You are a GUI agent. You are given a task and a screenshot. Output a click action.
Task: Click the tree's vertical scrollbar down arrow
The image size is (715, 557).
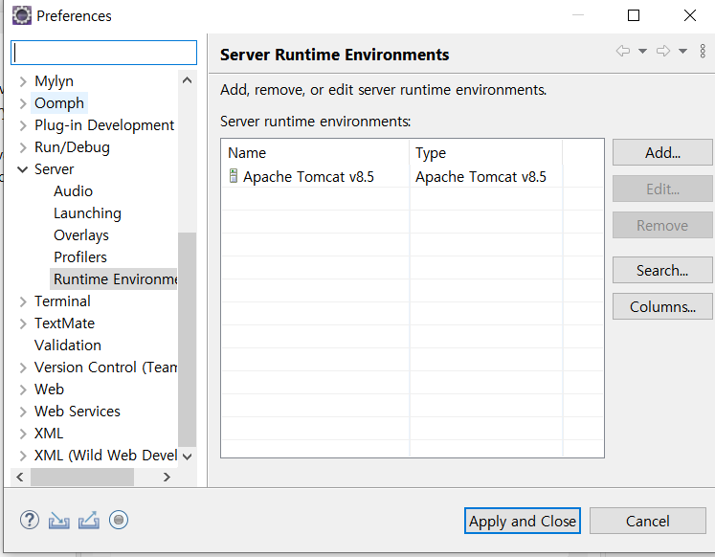(x=187, y=457)
